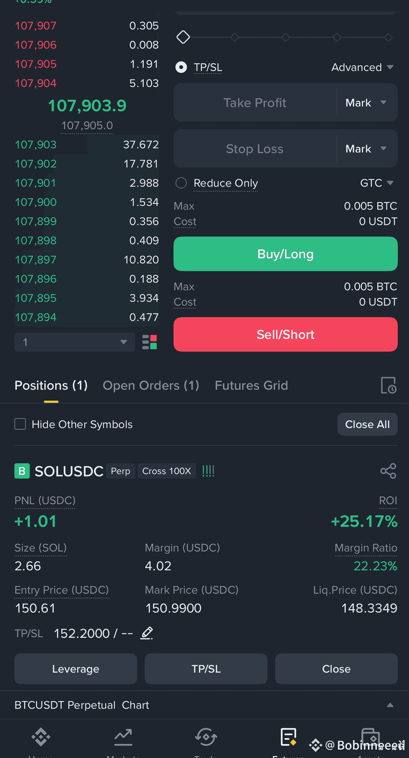This screenshot has height=758, width=409.
Task: Enable the Reduce Only option
Action: click(x=181, y=183)
